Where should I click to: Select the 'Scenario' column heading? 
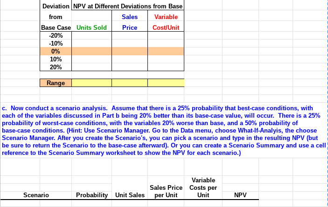36,195
